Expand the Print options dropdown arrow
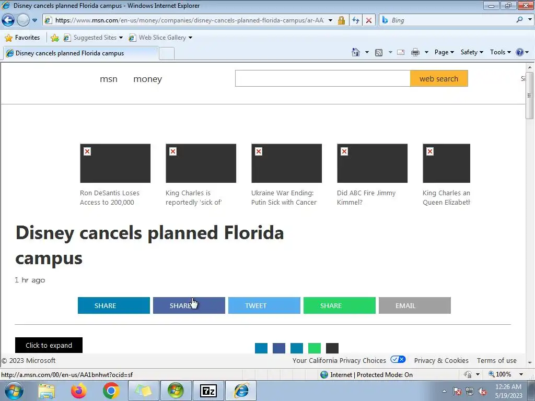 tap(426, 52)
